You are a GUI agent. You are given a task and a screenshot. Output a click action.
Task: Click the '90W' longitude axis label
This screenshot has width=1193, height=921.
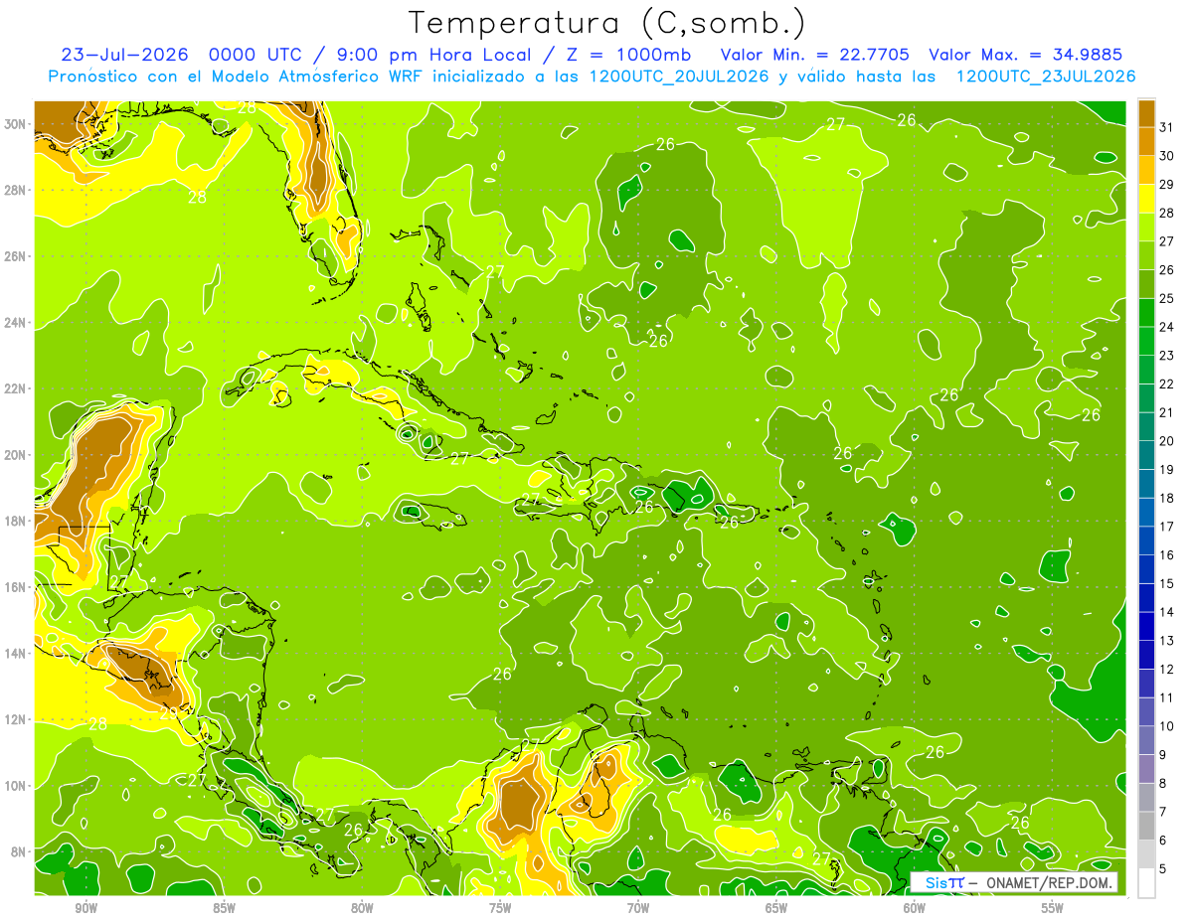86,908
